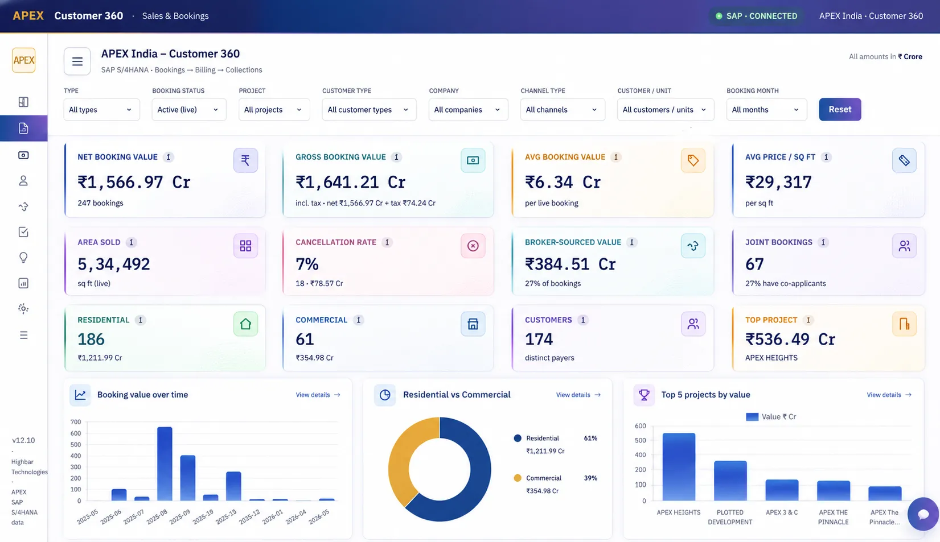Open View details for Residential vs Commercial
Screen dimensions: 940x542
(x=578, y=395)
